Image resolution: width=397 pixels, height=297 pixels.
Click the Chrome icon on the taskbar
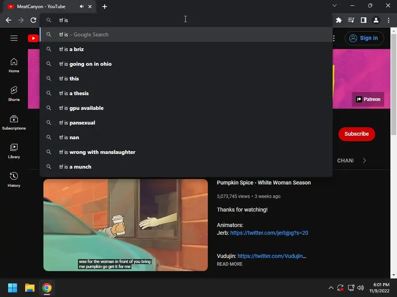[x=47, y=288]
